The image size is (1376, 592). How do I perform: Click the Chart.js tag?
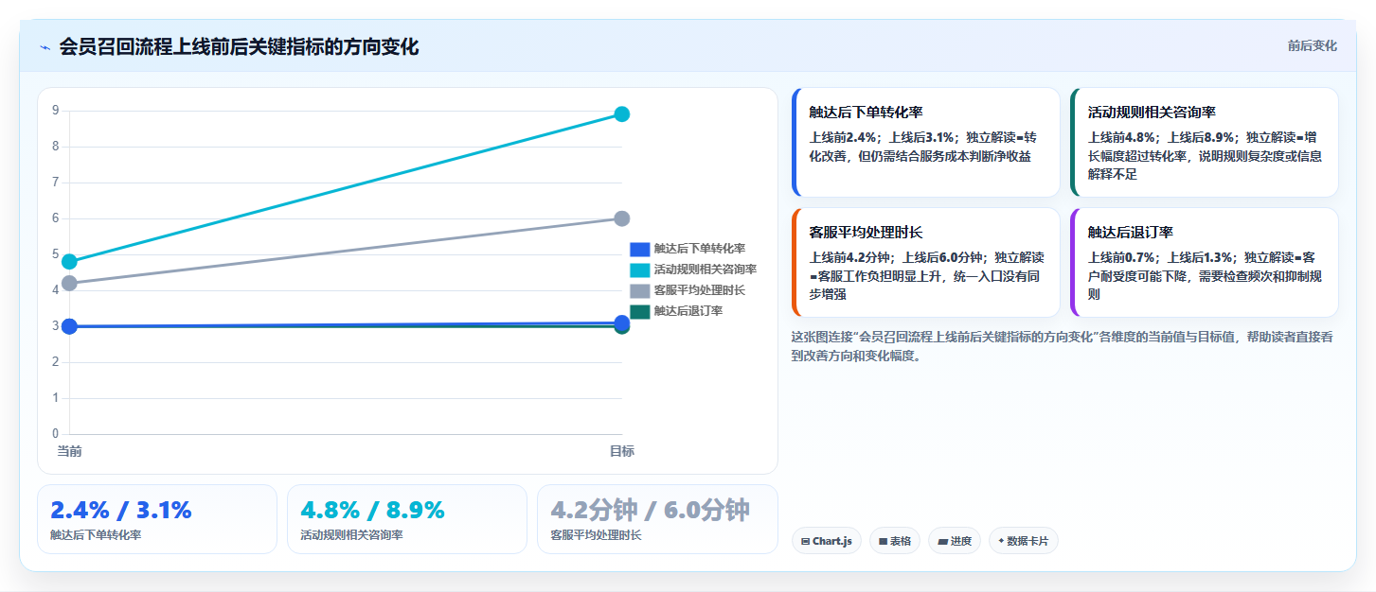coord(826,541)
